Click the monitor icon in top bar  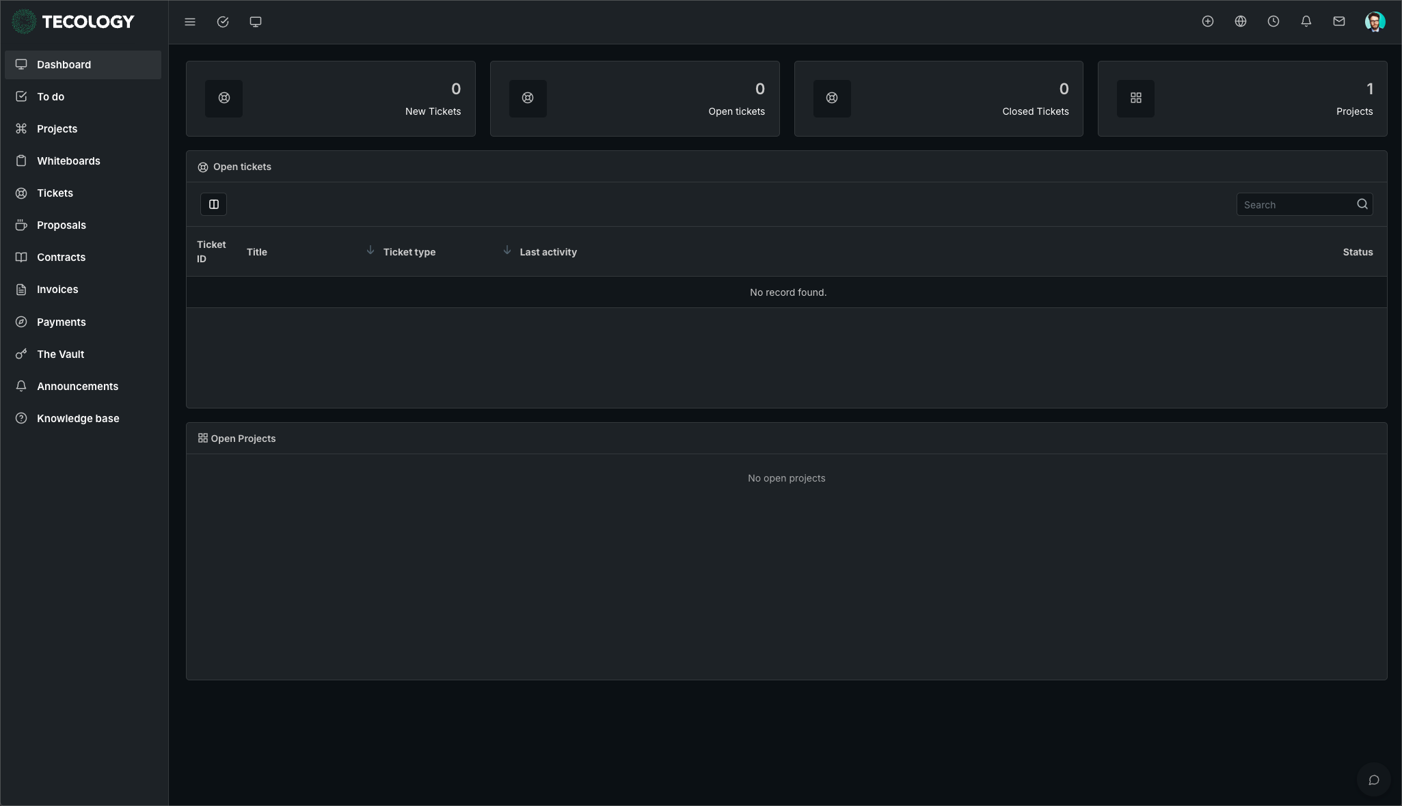[x=256, y=22]
